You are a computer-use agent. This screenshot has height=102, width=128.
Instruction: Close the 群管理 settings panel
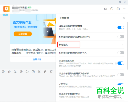[x=124, y=18]
